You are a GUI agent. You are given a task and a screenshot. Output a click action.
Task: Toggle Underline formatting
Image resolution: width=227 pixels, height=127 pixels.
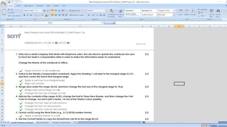point(31,15)
